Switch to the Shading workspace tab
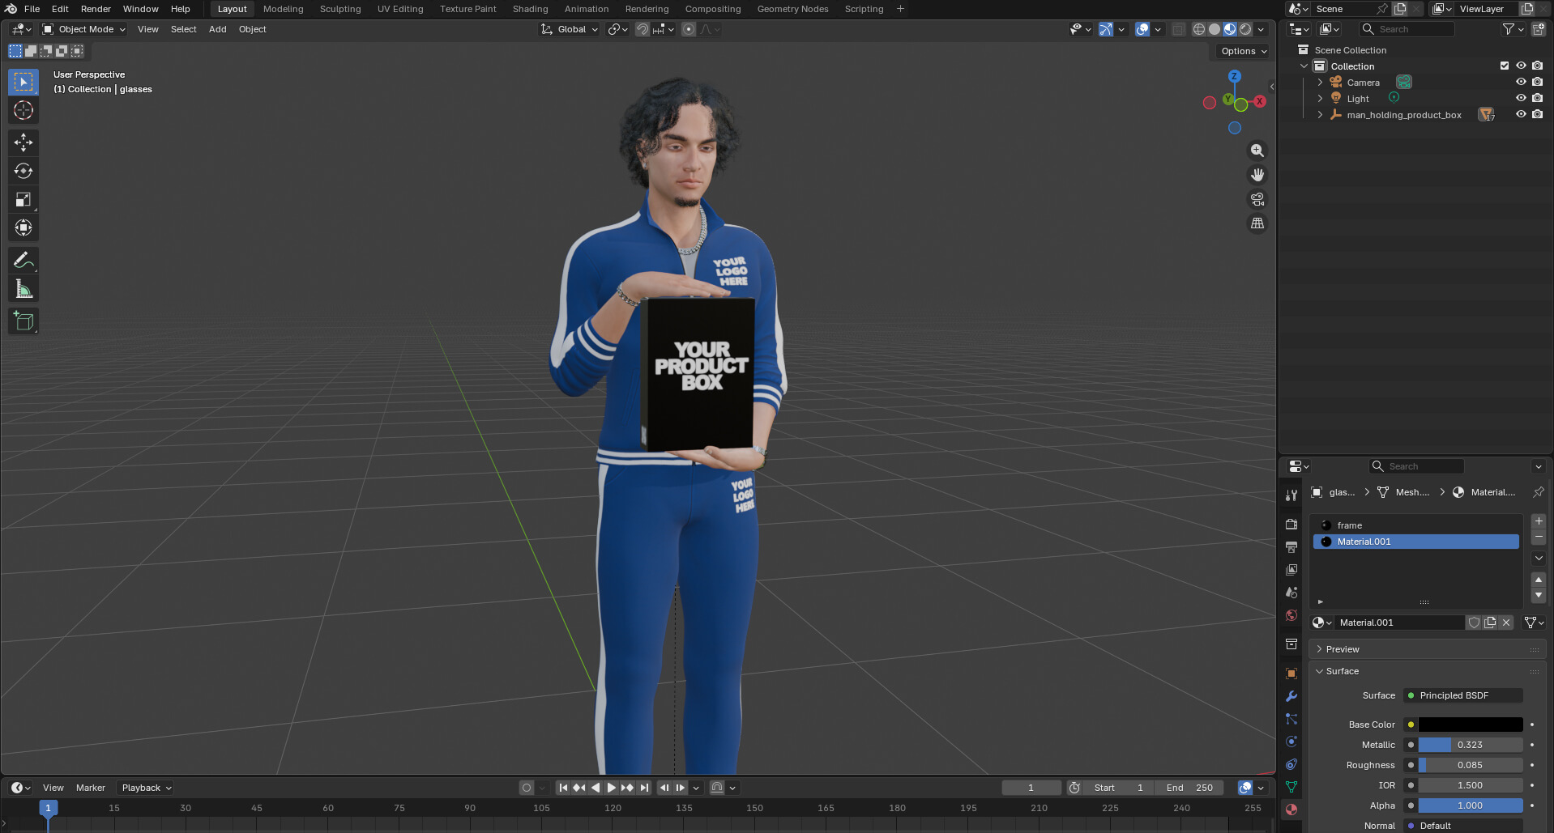 530,9
